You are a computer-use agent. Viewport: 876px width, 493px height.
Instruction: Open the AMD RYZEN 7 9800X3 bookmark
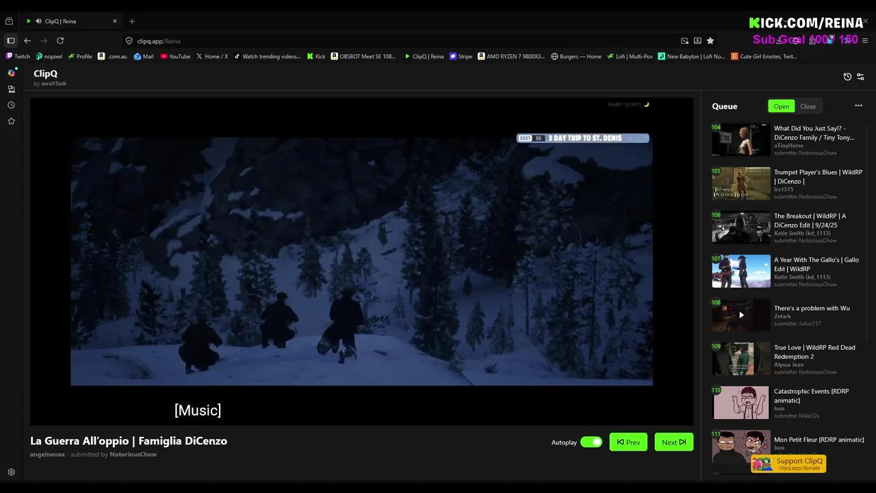(x=511, y=56)
